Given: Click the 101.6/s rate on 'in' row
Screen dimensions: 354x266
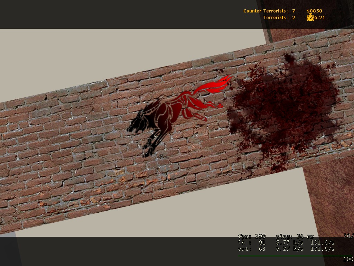Looking at the screenshot, I should point(322,242).
